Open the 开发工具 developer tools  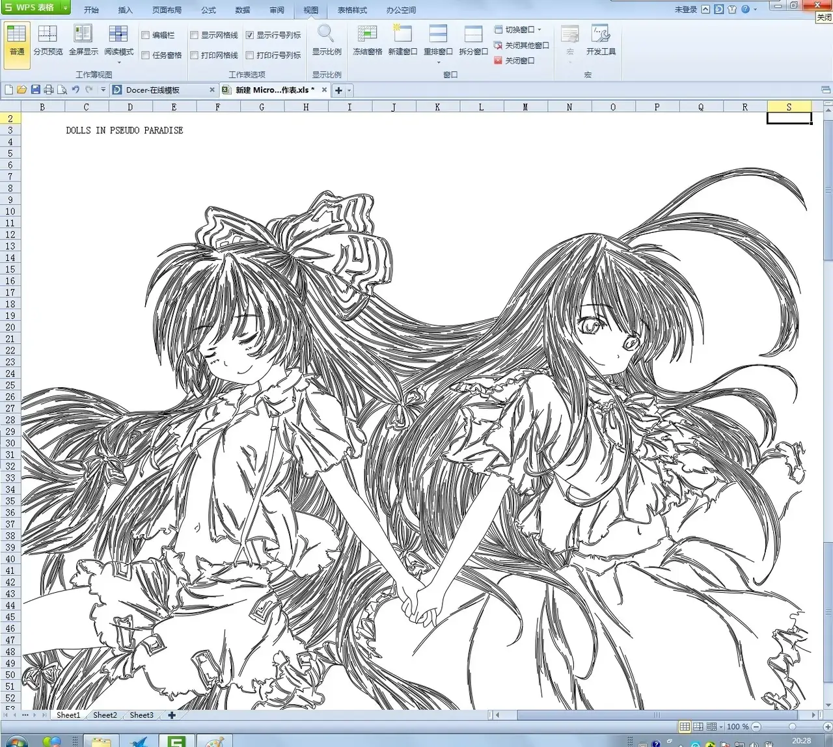pos(600,40)
